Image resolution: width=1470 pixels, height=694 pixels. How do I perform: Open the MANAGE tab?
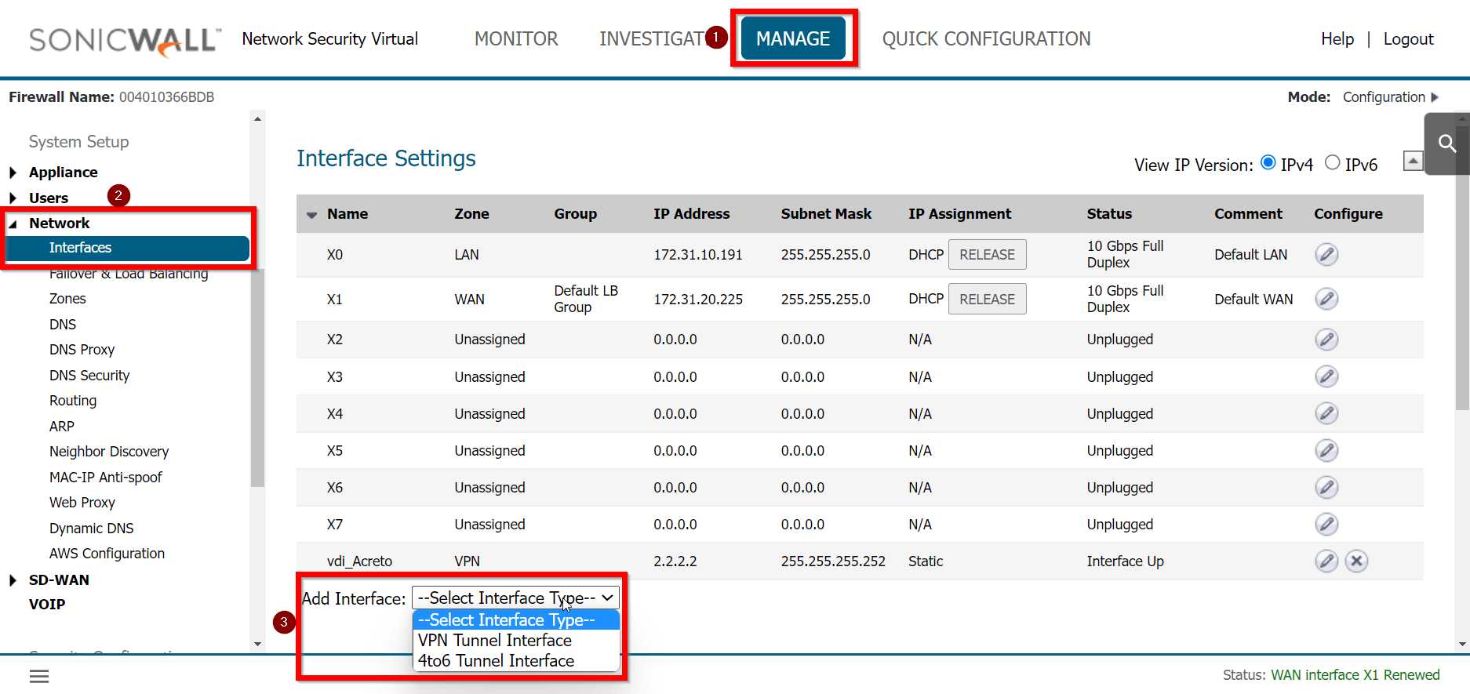(793, 38)
